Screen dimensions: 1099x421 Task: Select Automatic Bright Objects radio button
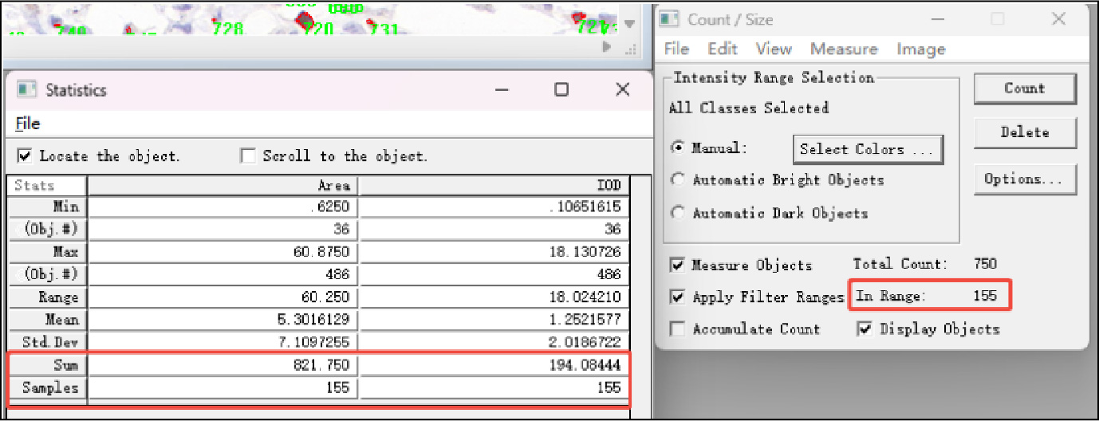click(678, 180)
